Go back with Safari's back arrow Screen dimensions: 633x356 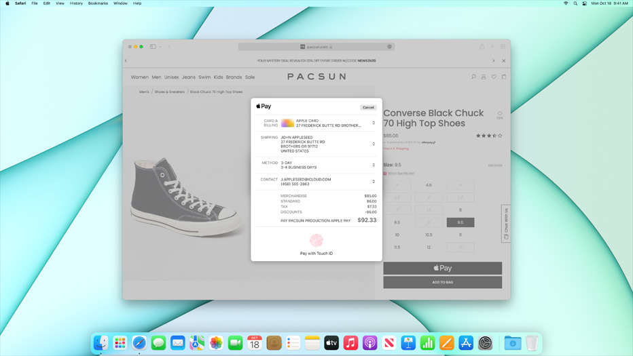tap(169, 46)
